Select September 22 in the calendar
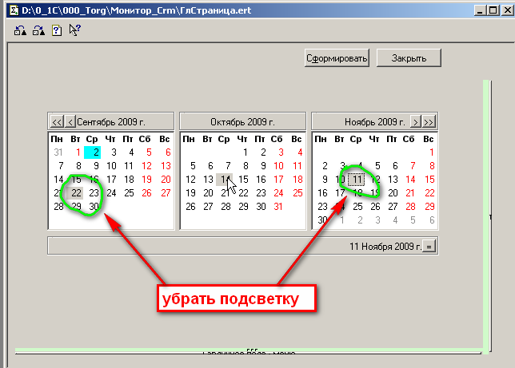 point(76,192)
